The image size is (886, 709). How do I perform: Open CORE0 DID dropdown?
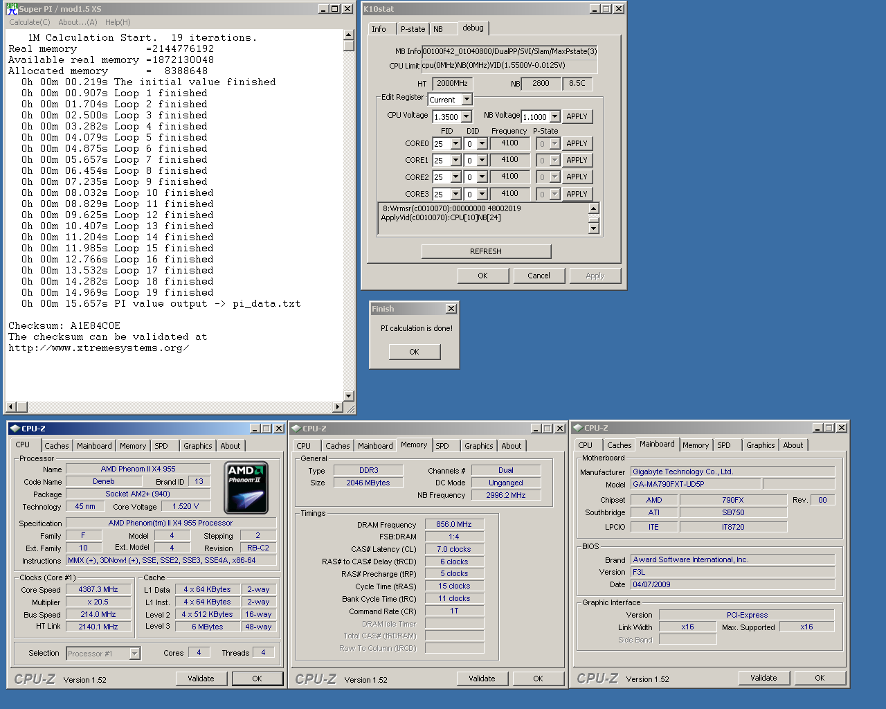(482, 144)
